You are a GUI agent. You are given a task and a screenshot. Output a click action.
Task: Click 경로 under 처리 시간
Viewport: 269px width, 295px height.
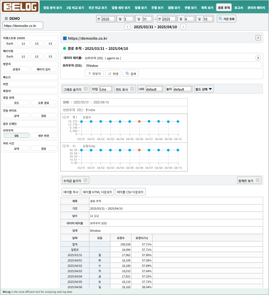point(44,149)
